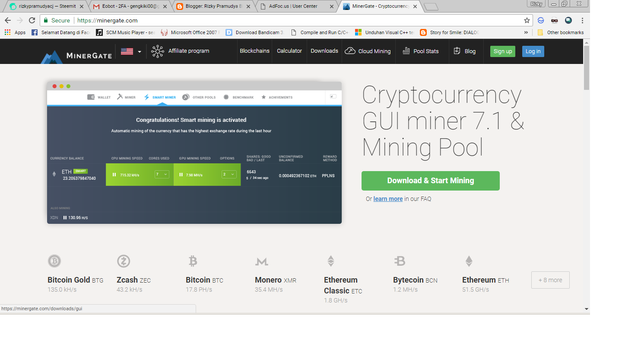This screenshot has width=622, height=350.
Task: Click the Bytecoin B icon
Action: click(x=400, y=261)
